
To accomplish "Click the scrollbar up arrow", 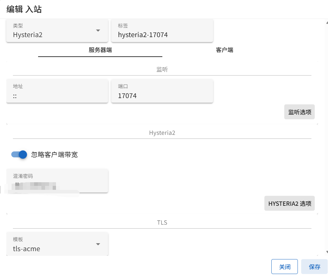I will [x=326, y=22].
